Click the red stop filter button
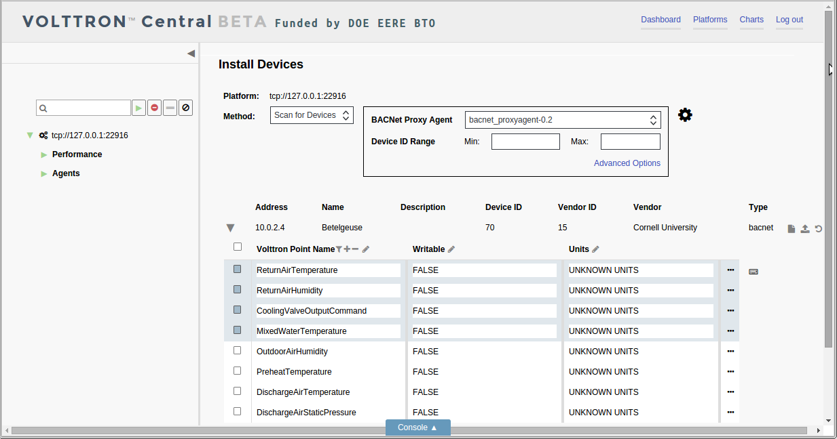This screenshot has height=439, width=837. (155, 108)
